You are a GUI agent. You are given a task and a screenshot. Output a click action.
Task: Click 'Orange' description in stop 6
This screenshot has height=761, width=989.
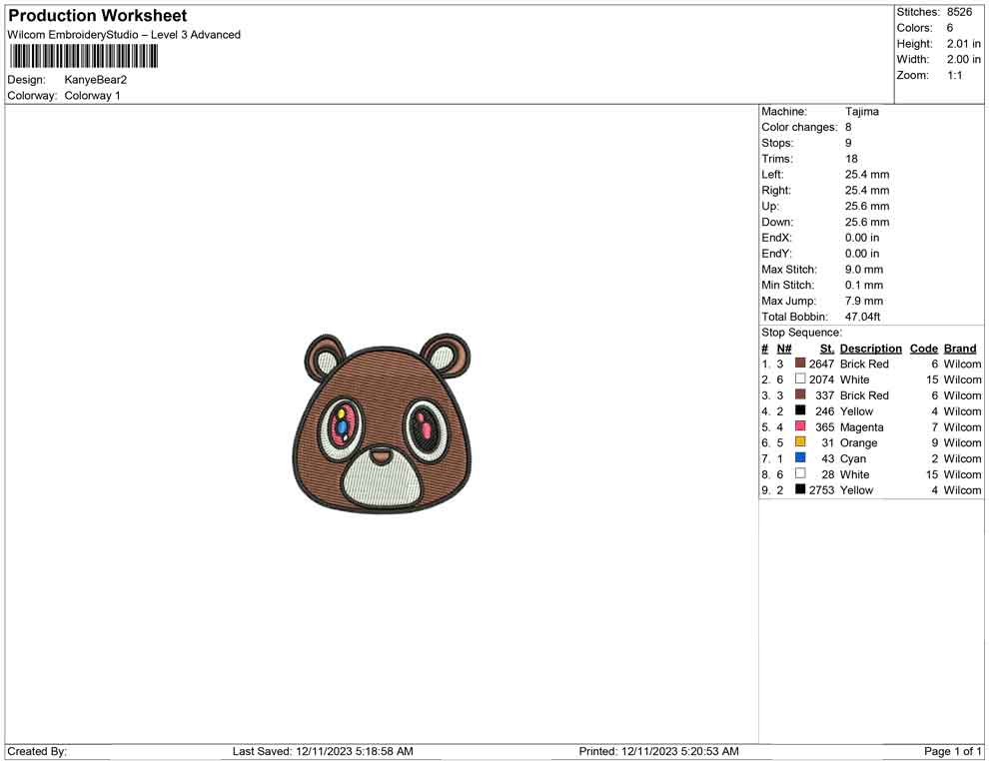(858, 443)
